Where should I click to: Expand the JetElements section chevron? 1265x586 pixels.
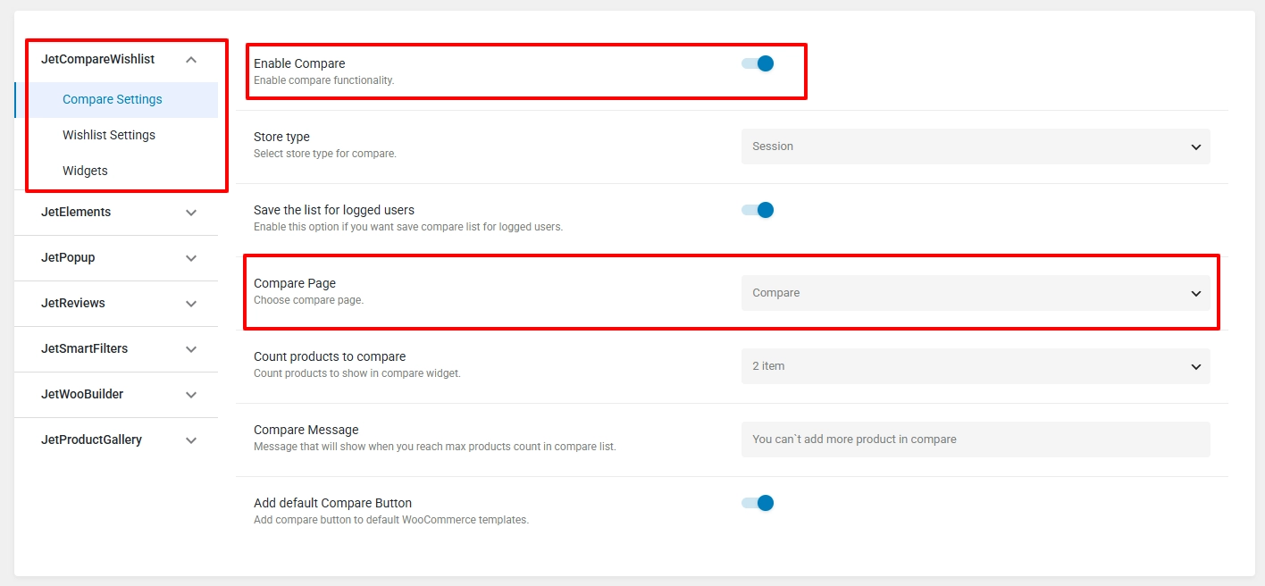190,213
